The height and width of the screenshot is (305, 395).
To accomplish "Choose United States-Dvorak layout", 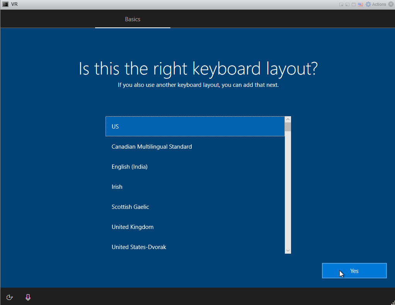I will click(x=195, y=247).
